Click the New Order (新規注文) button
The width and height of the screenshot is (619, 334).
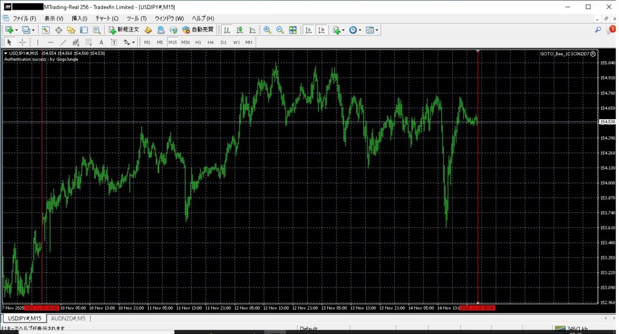124,30
